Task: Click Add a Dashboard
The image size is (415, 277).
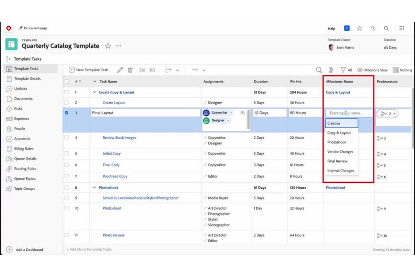Action: 25,249
